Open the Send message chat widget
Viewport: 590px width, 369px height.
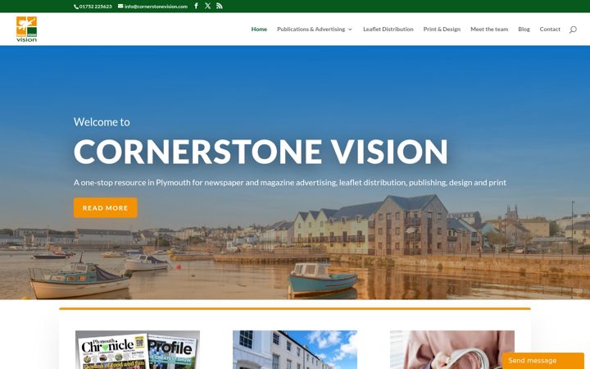click(543, 361)
